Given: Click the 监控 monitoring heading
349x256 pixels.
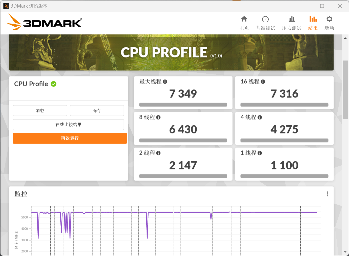Looking at the screenshot, I should point(21,194).
